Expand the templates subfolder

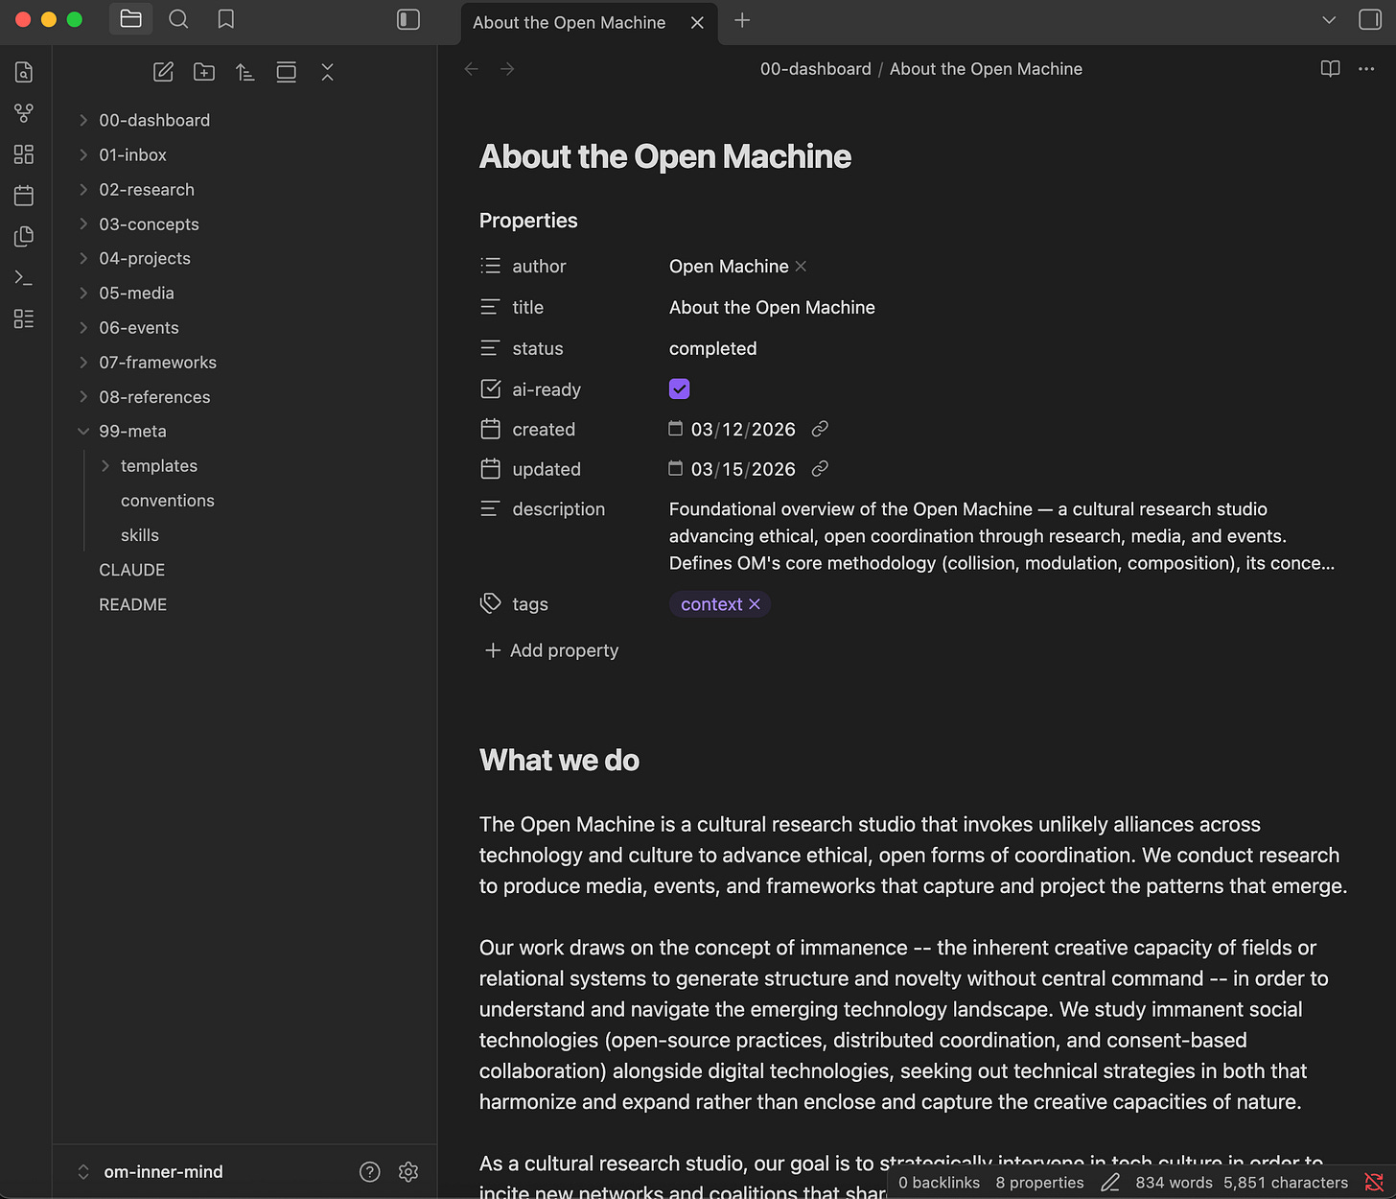105,466
